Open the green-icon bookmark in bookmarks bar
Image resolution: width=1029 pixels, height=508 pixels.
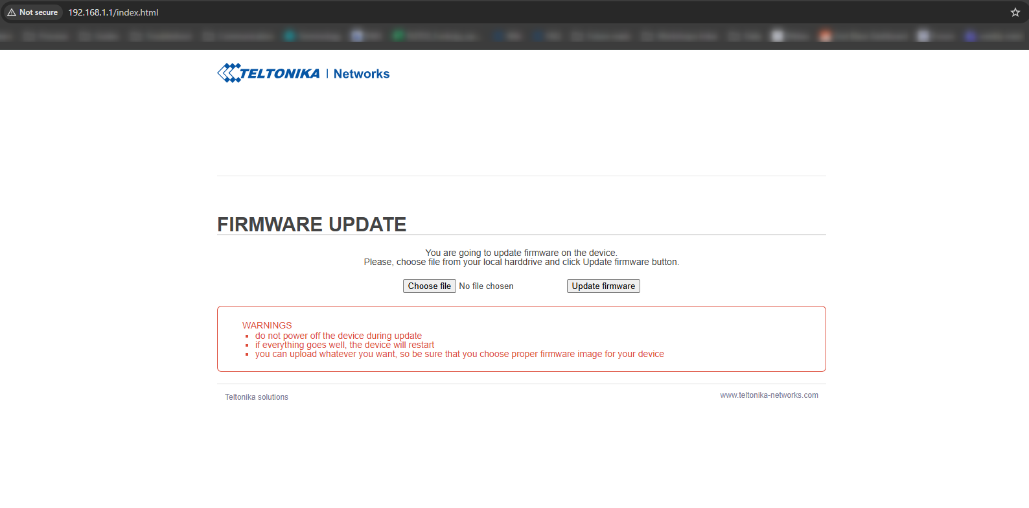pos(399,36)
